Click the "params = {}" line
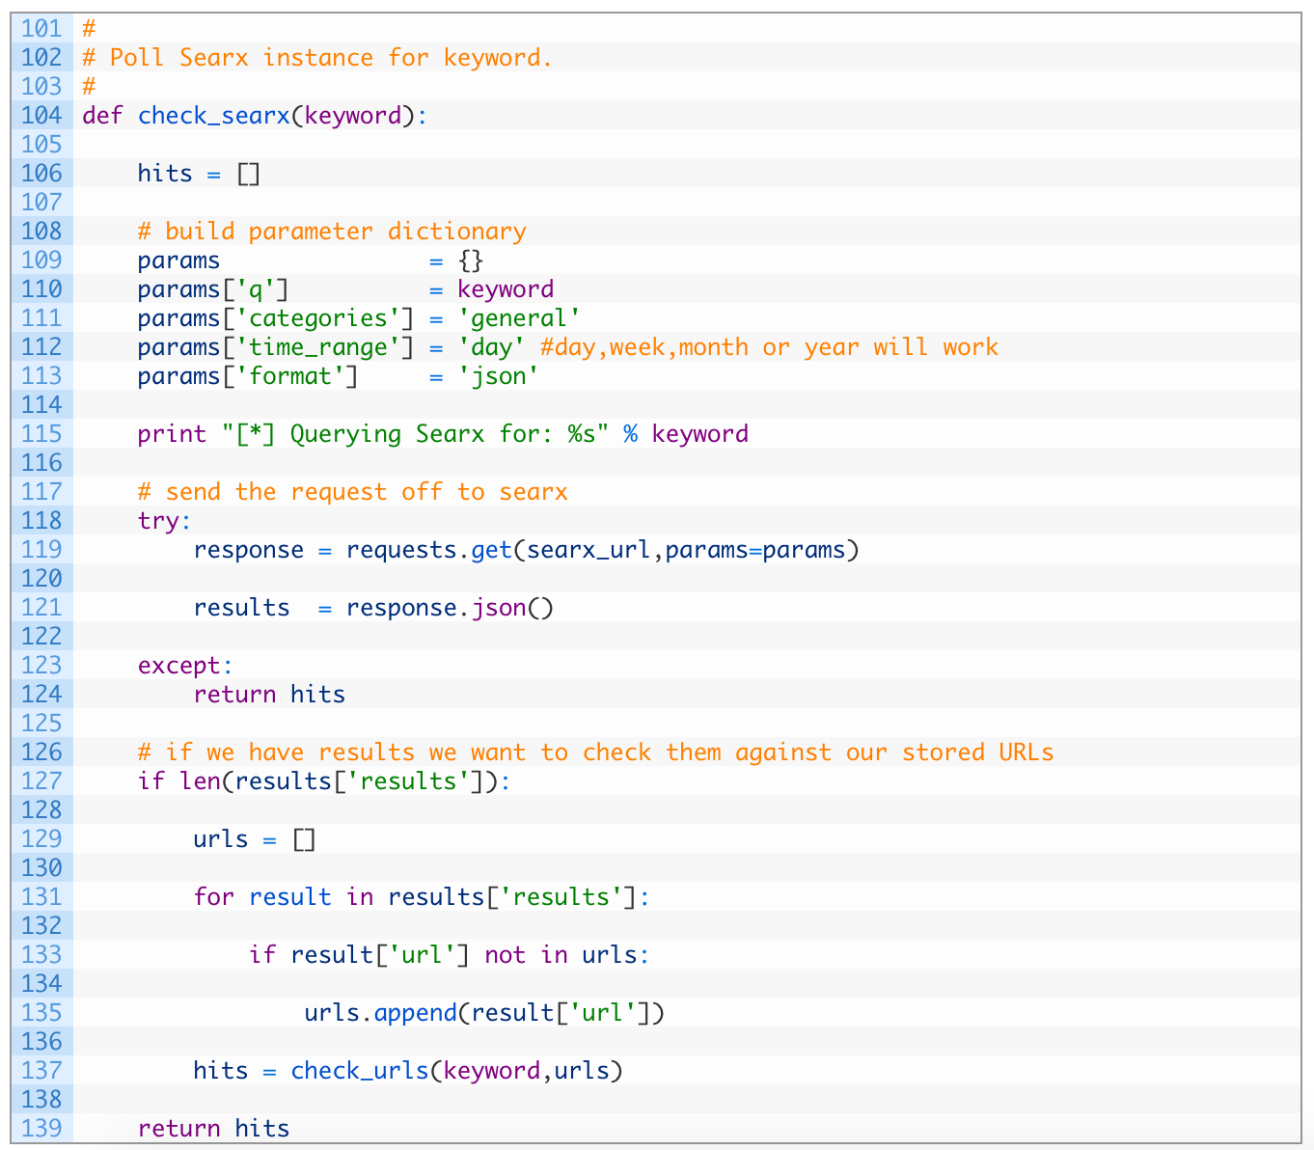 point(310,260)
